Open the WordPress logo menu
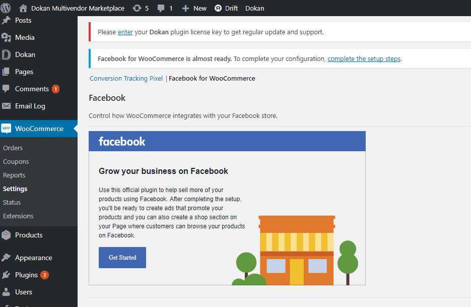The image size is (471, 307). tap(6, 8)
